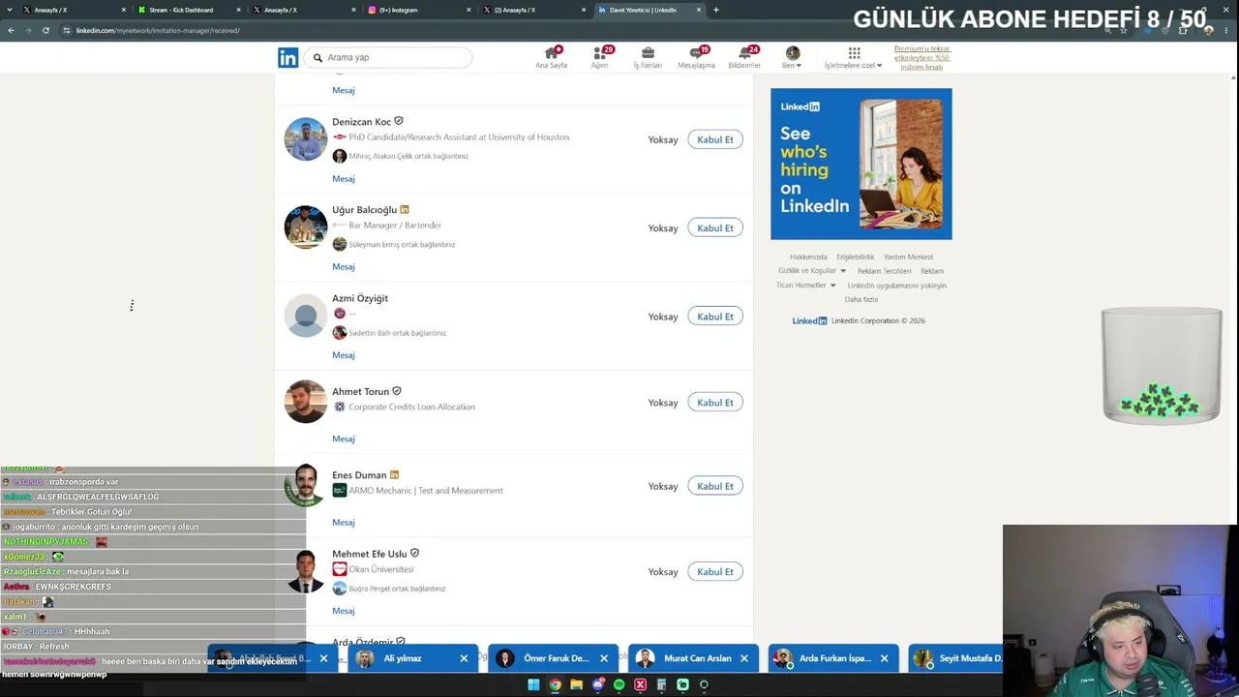Accept Uğur Balcıoğlu invitation

coord(715,227)
